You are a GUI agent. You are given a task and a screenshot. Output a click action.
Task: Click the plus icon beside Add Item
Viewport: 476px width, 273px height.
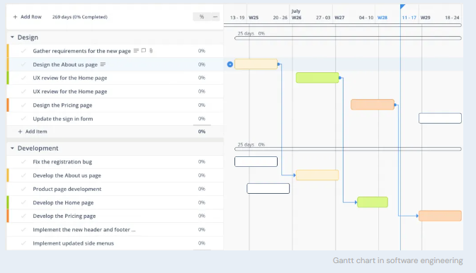(20, 132)
